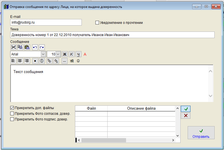Image resolution: width=224 pixels, height=150 pixels.
Task: Toggle bold formatting (Ж)
Action: point(65,54)
